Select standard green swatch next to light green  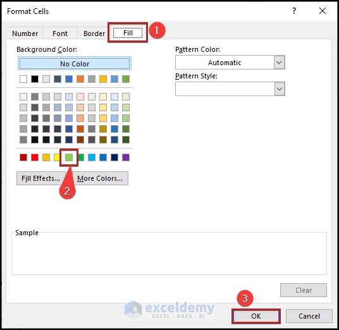(x=81, y=157)
